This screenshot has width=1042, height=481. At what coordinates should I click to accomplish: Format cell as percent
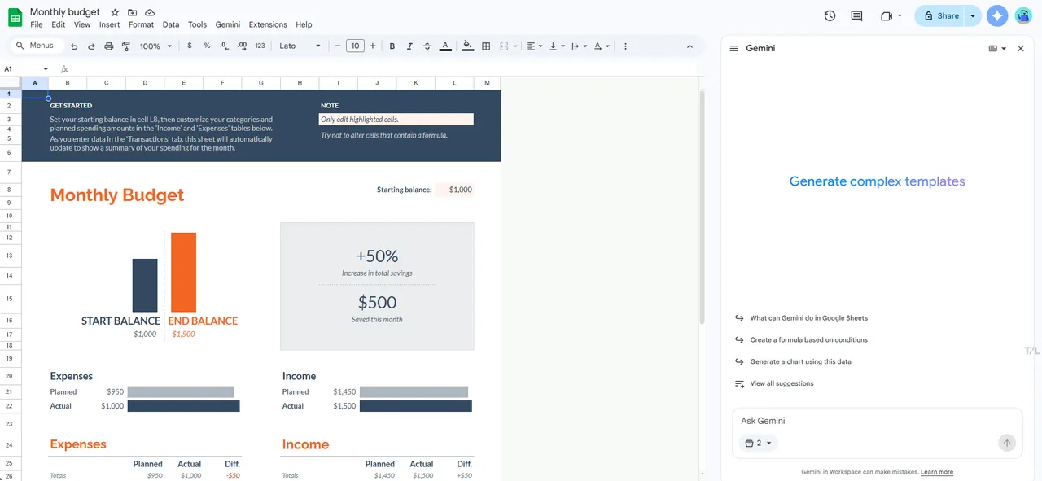coord(207,46)
